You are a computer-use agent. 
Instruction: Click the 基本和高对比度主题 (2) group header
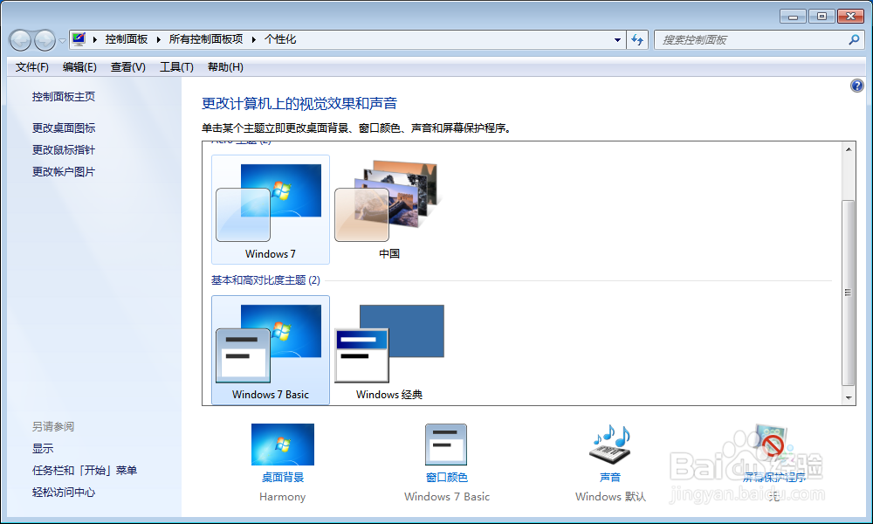(x=265, y=280)
